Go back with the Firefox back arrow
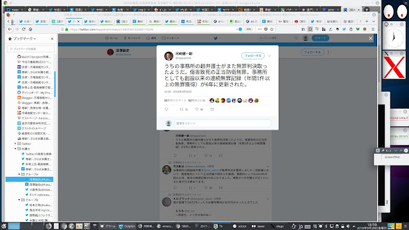The height and width of the screenshot is (230, 409). (x=10, y=29)
